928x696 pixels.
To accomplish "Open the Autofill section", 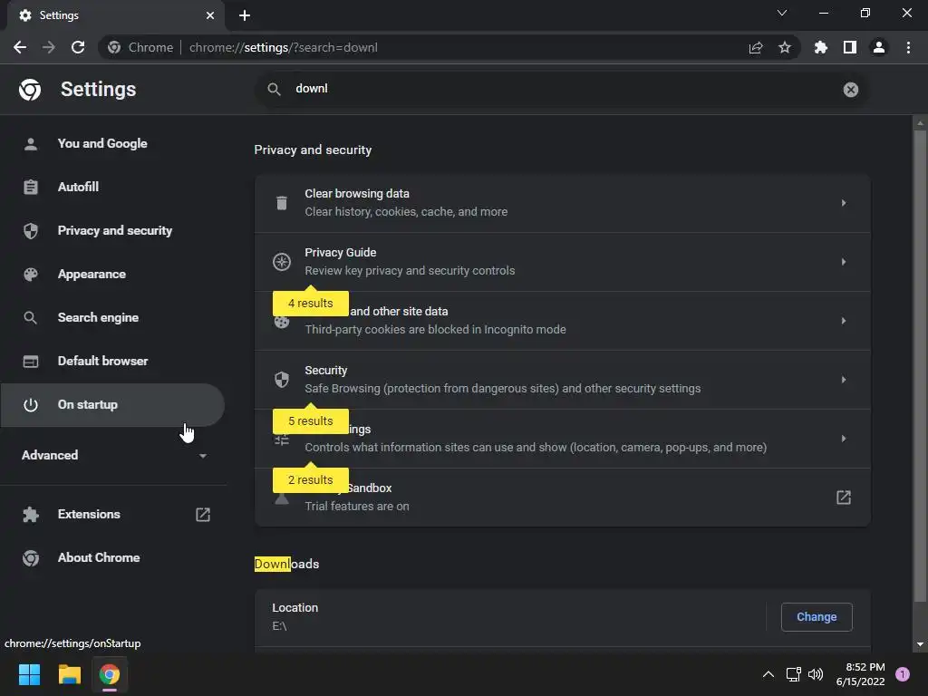I will [112, 187].
